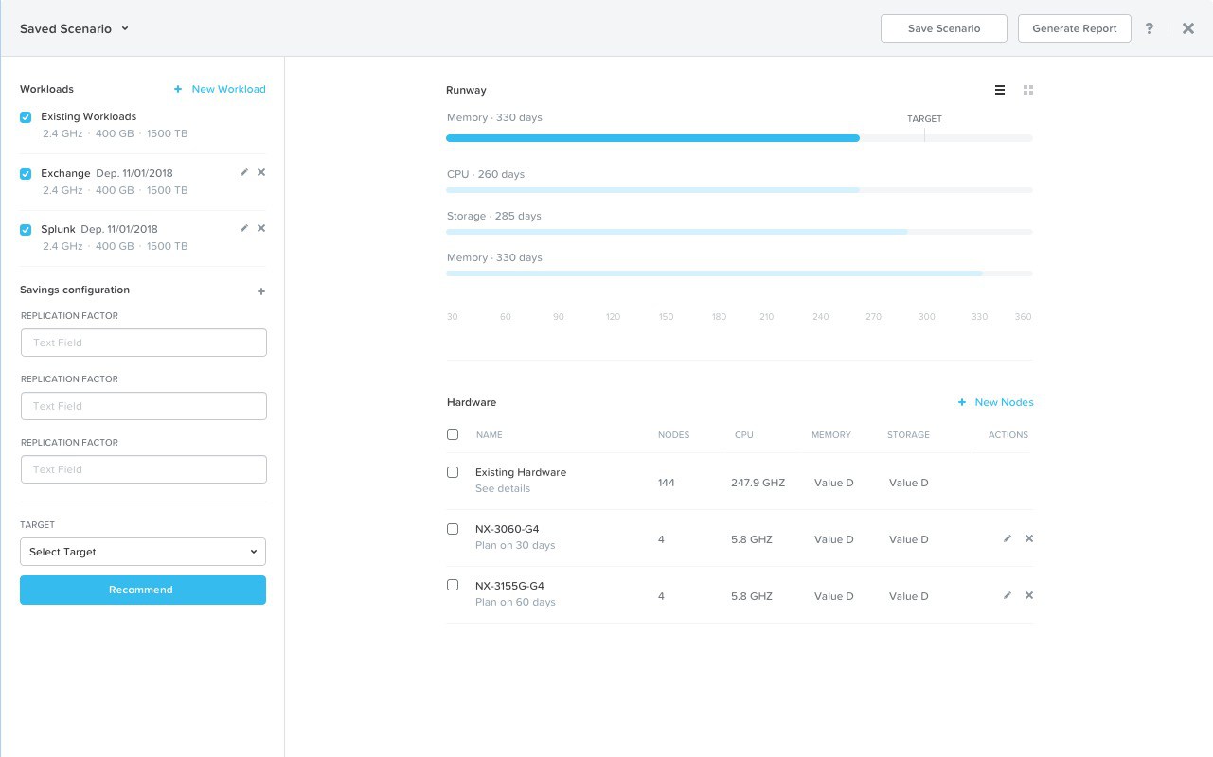Select all hardware rows via header checkbox

pos(453,433)
